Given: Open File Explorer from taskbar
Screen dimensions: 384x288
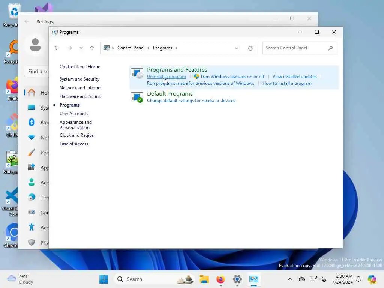Looking at the screenshot, I should tap(204, 279).
